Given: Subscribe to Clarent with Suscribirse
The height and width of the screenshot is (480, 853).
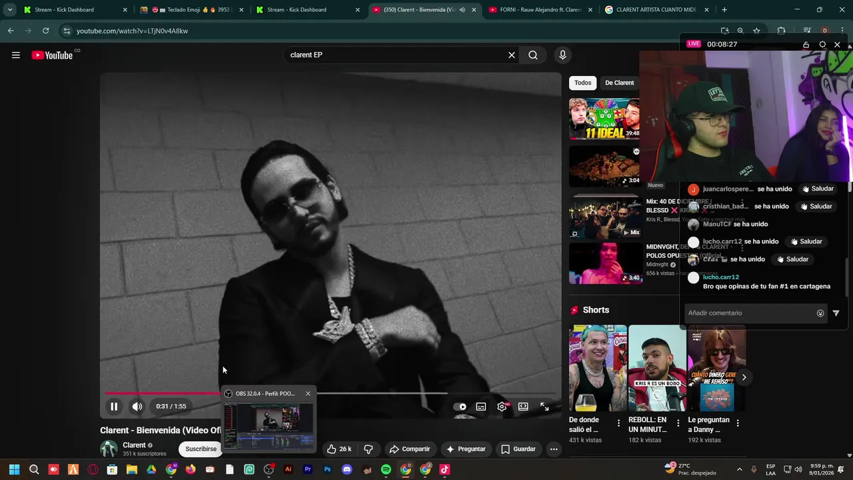Looking at the screenshot, I should (201, 449).
